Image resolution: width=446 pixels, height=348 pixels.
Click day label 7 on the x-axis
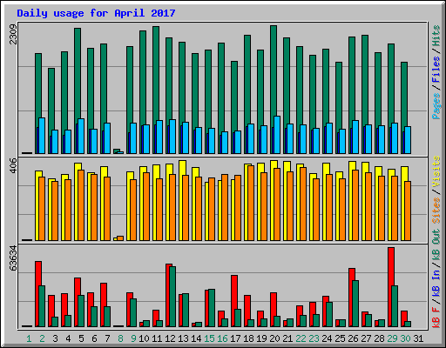tap(107, 338)
